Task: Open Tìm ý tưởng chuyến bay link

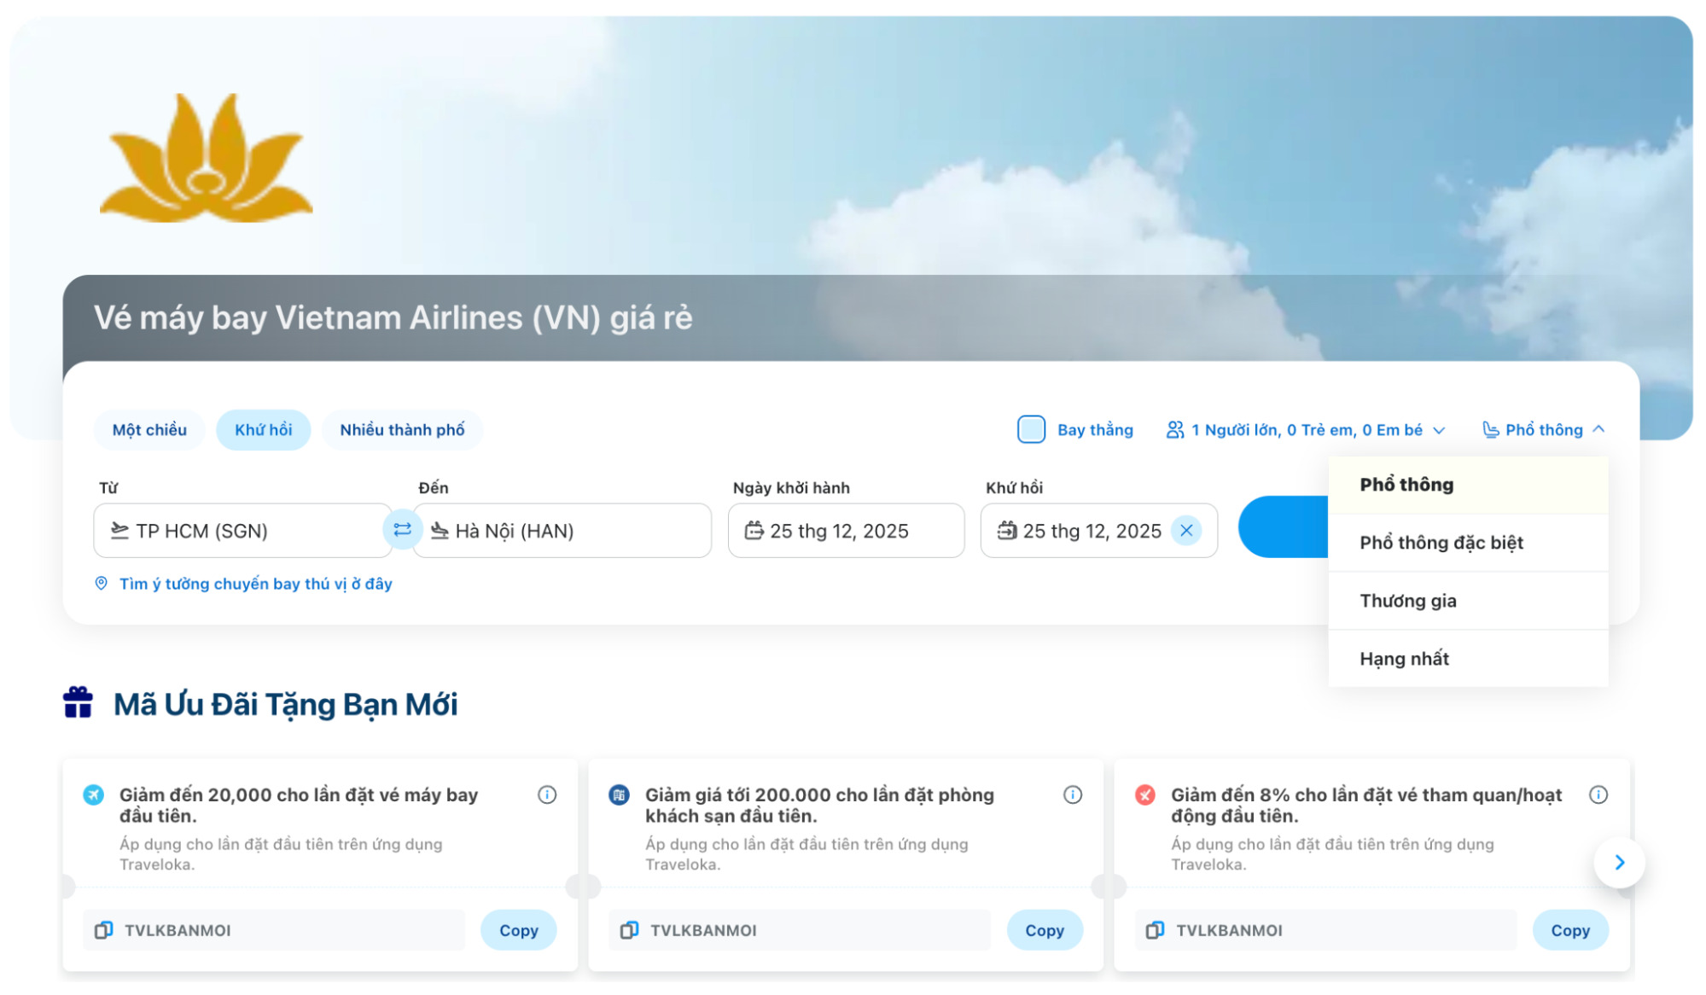Action: click(x=254, y=584)
